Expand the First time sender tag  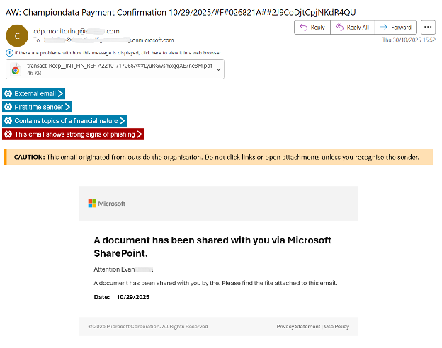click(x=67, y=107)
